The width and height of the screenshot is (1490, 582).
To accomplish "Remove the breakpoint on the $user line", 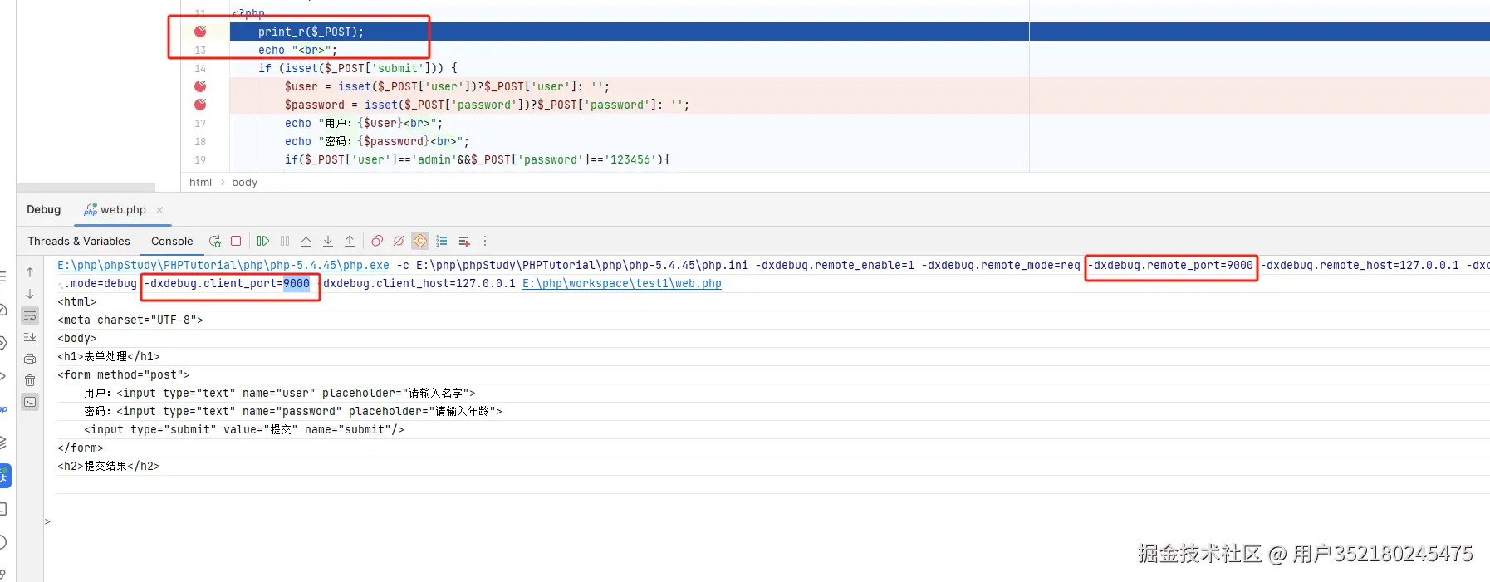I will tap(200, 86).
